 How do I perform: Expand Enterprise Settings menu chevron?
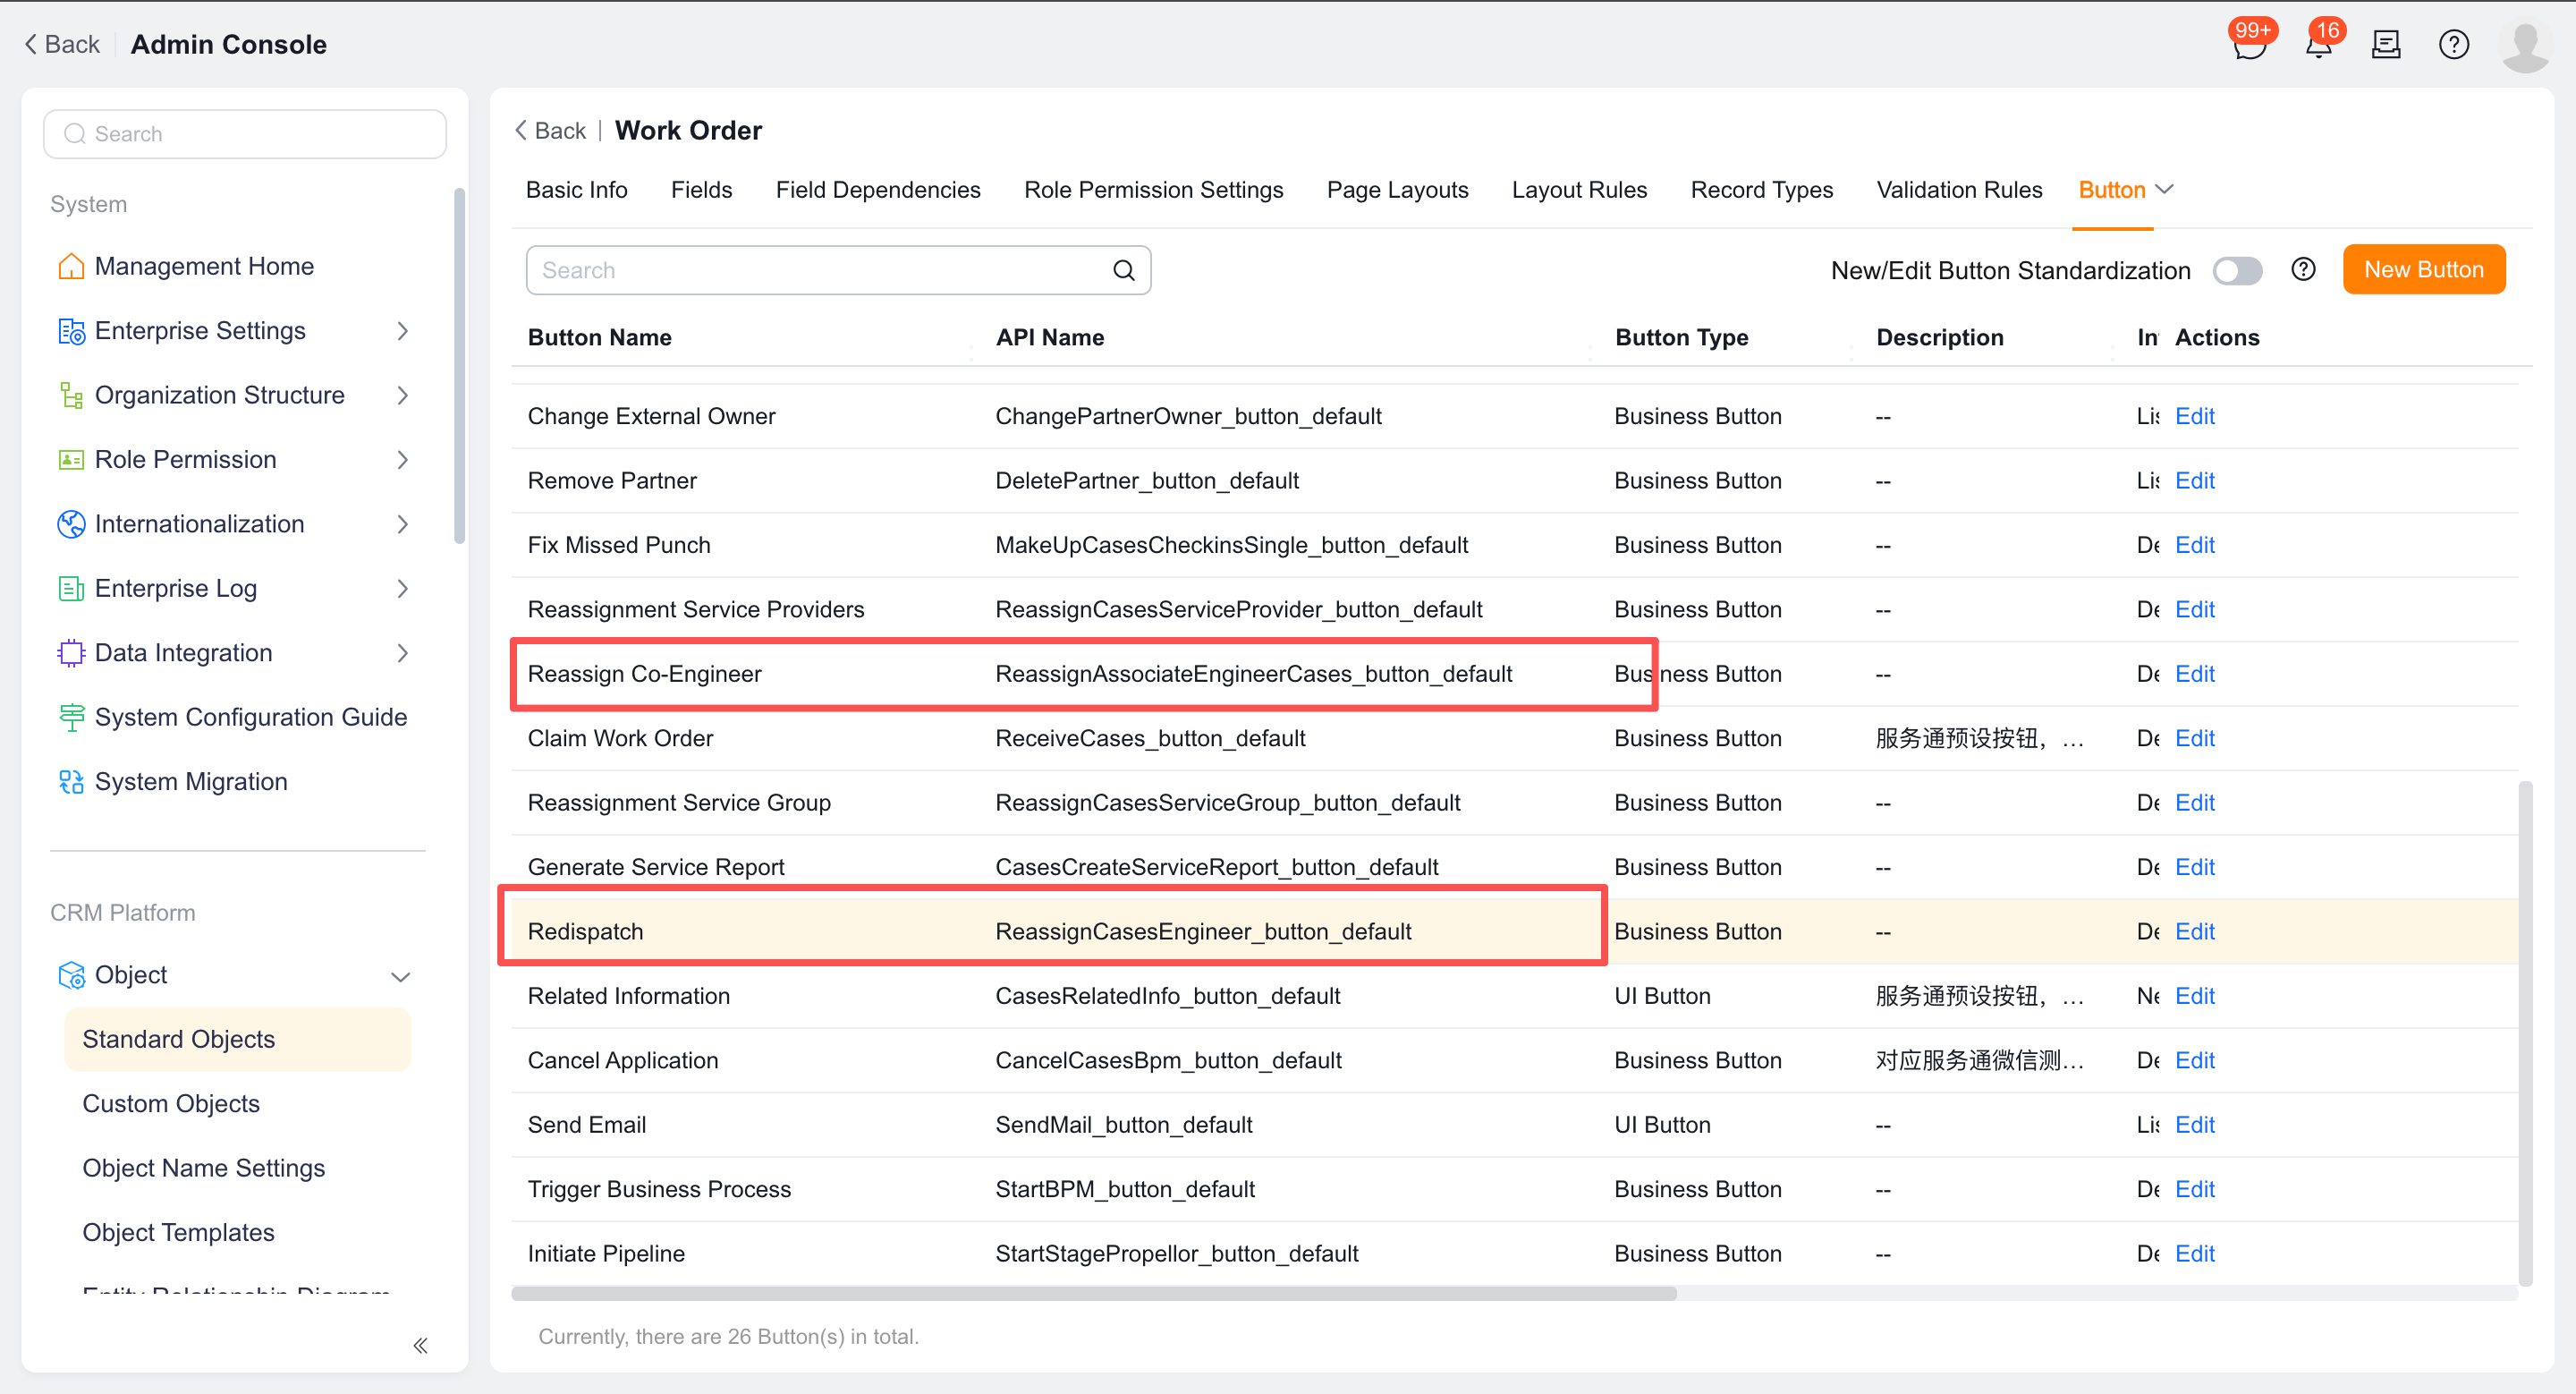(402, 331)
